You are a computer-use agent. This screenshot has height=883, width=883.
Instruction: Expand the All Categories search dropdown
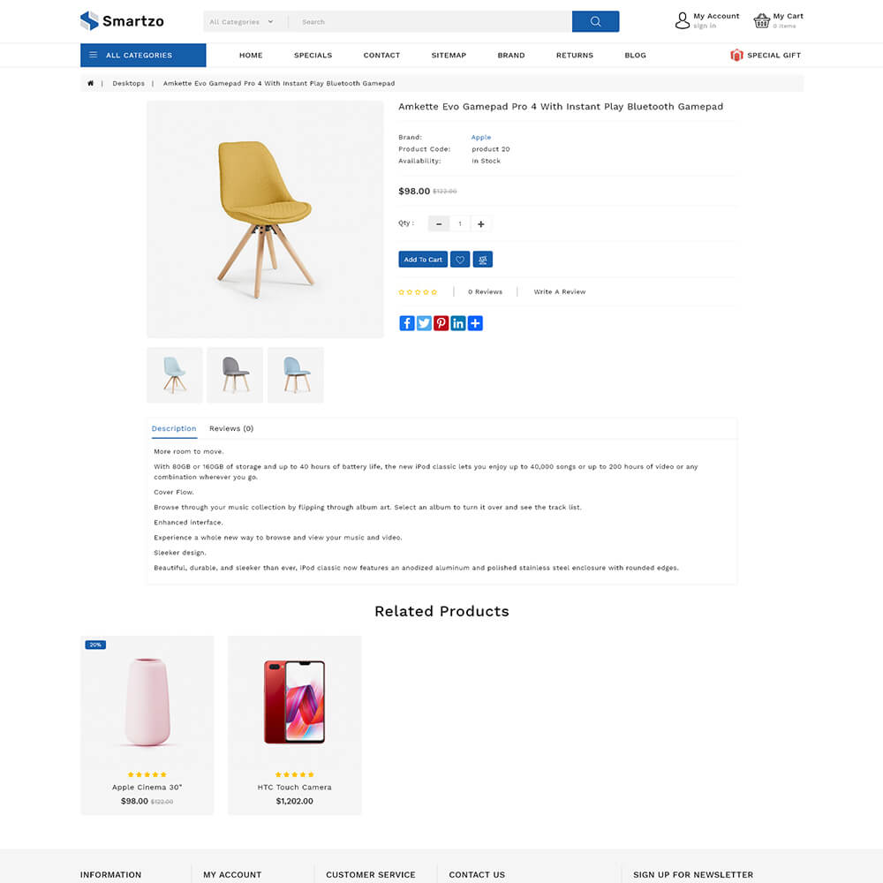[242, 22]
